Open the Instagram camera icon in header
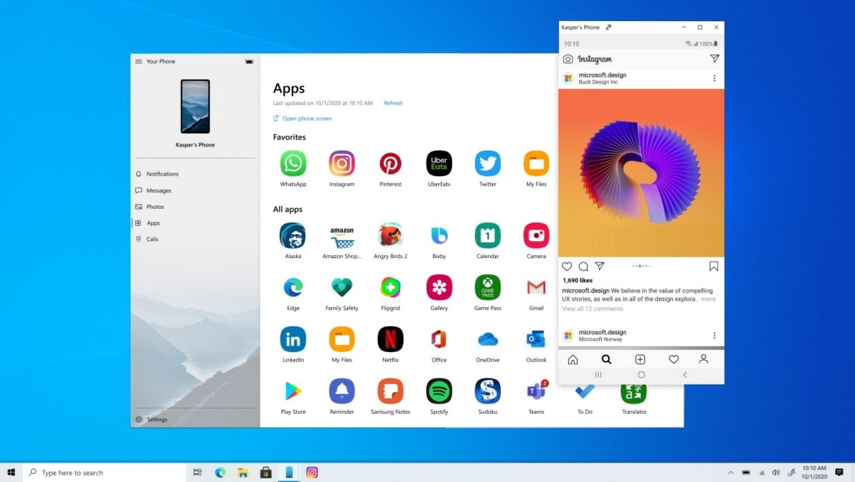Screen dimensions: 855x482 click(x=568, y=59)
